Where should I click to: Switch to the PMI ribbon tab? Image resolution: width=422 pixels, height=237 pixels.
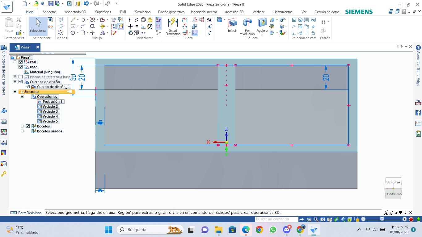pos(123,12)
